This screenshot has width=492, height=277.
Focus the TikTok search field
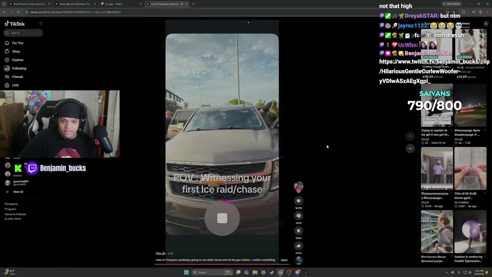[x=23, y=33]
